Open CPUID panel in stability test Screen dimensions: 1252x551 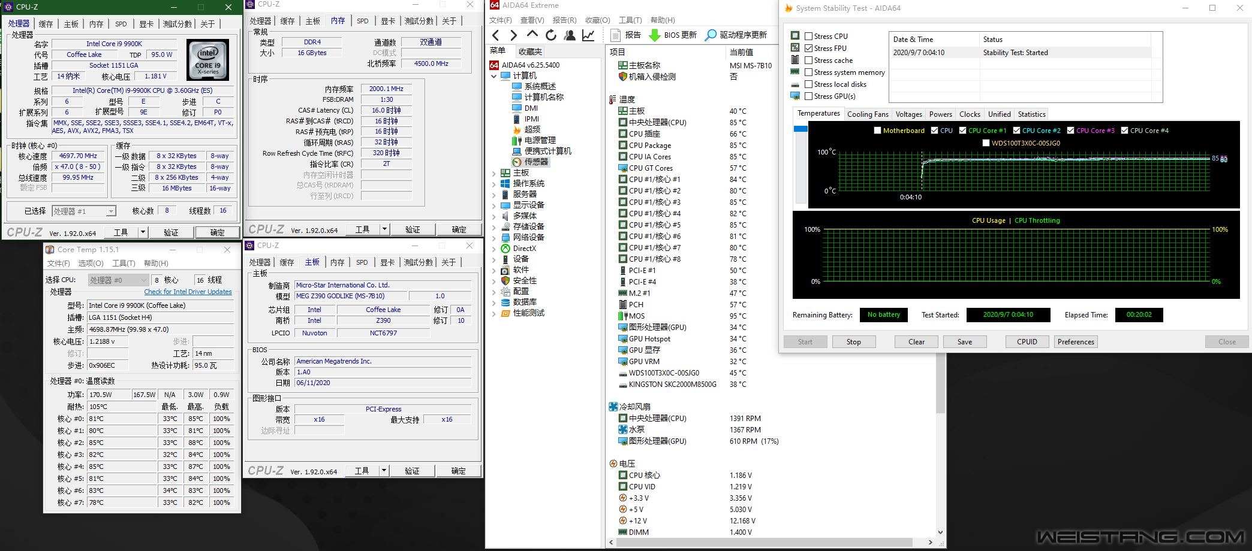[1027, 342]
